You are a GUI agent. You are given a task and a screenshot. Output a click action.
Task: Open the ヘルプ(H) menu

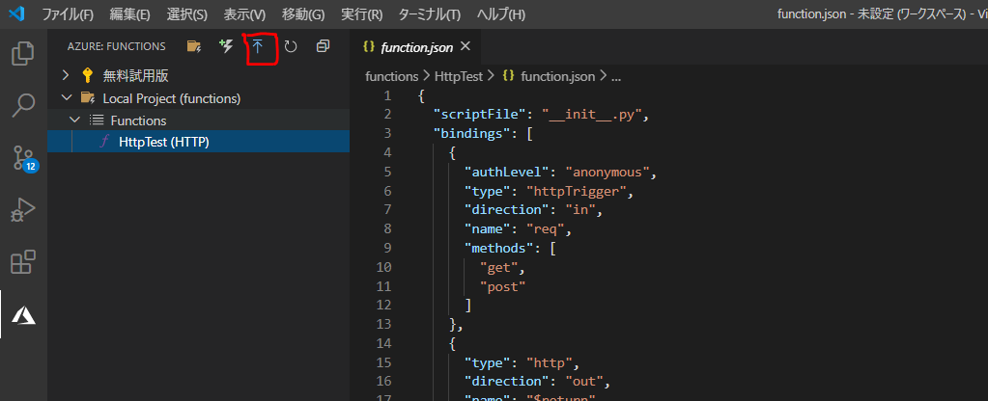(x=501, y=14)
